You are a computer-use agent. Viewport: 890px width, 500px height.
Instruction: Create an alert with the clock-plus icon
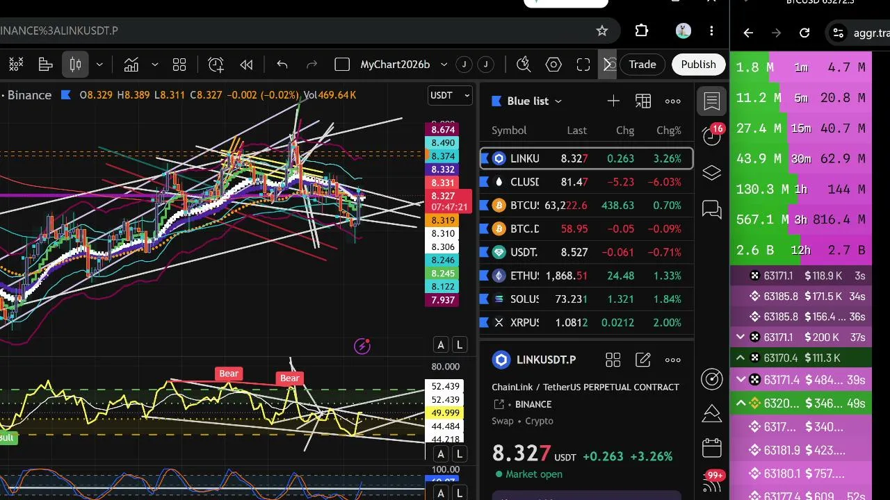216,65
